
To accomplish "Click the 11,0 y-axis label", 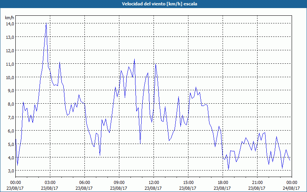I will tap(10, 64).
